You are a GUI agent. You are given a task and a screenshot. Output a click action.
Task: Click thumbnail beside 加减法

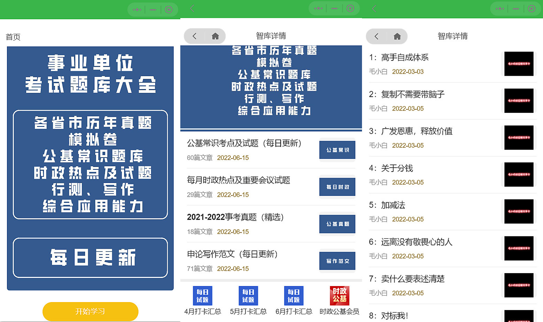(x=519, y=211)
